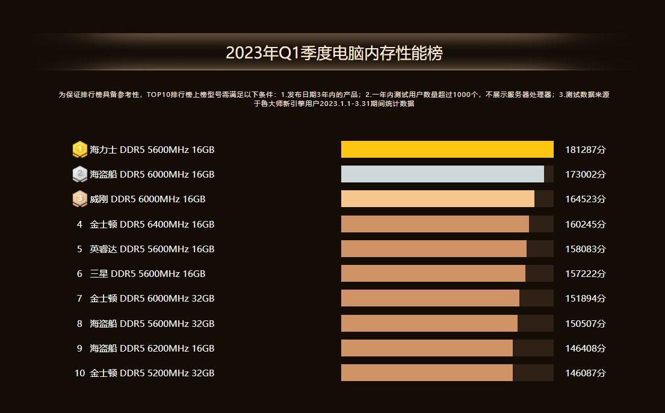Click the score 158083分
The height and width of the screenshot is (413, 665).
(x=586, y=249)
